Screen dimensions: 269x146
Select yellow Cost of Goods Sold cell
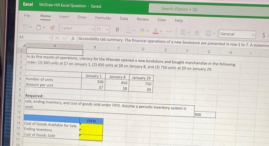[91, 138]
